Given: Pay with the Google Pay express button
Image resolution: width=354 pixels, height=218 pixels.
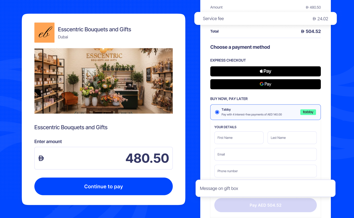Looking at the screenshot, I should click(x=265, y=84).
